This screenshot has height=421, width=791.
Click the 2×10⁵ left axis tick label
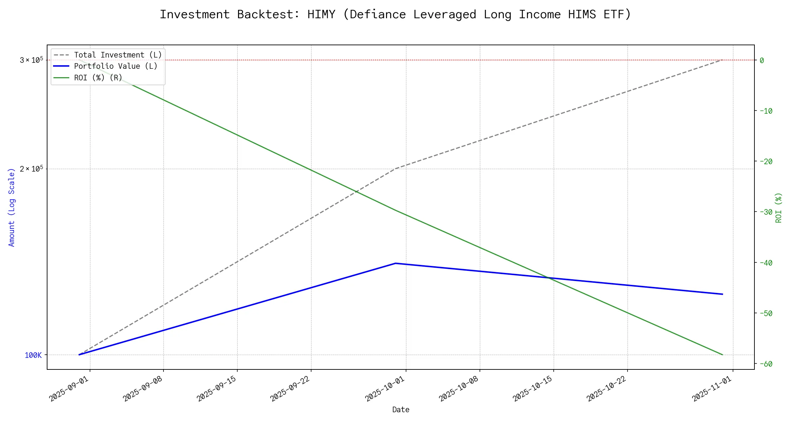(x=31, y=169)
